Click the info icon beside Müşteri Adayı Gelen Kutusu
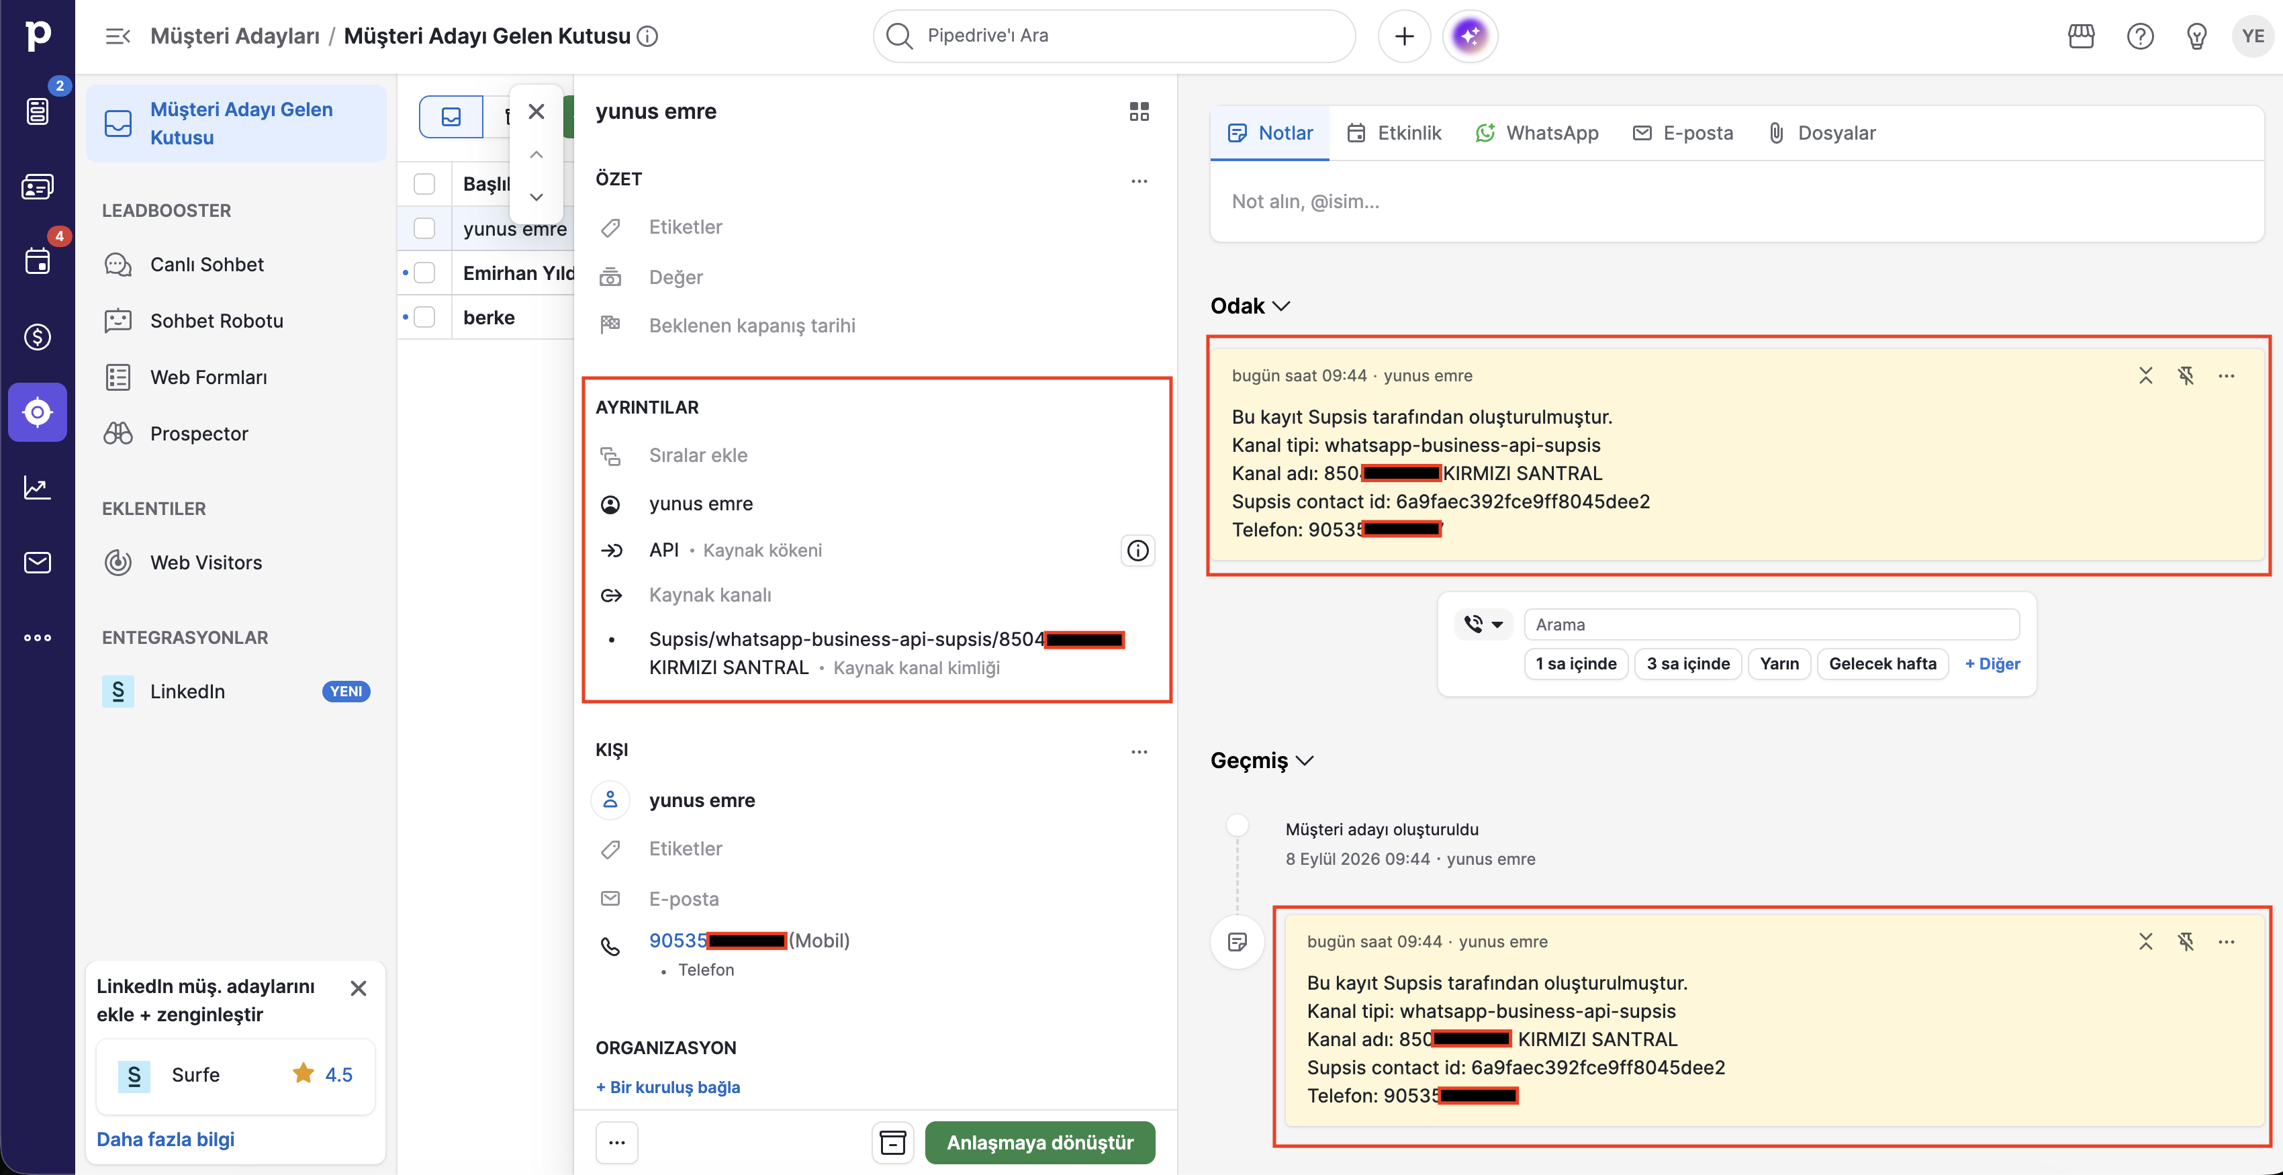Screen dimensions: 2283x1175 [648, 36]
